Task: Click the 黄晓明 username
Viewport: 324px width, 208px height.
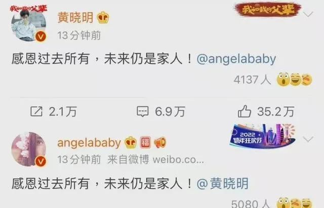Action: pos(75,18)
